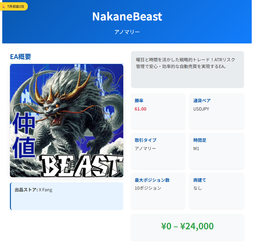
Task: Click the 取引タイプ アノマリー card
Action: tap(158, 151)
